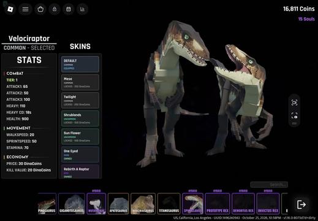Click the STATS panel heading
This screenshot has width=318, height=221.
(x=29, y=60)
